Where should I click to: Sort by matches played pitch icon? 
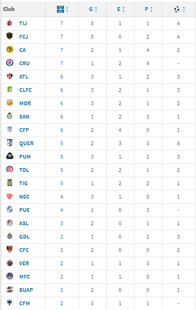coord(60,10)
